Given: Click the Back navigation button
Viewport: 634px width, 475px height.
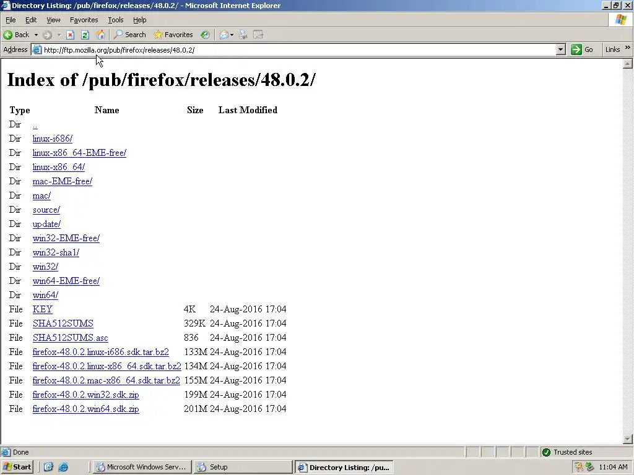Looking at the screenshot, I should point(16,35).
